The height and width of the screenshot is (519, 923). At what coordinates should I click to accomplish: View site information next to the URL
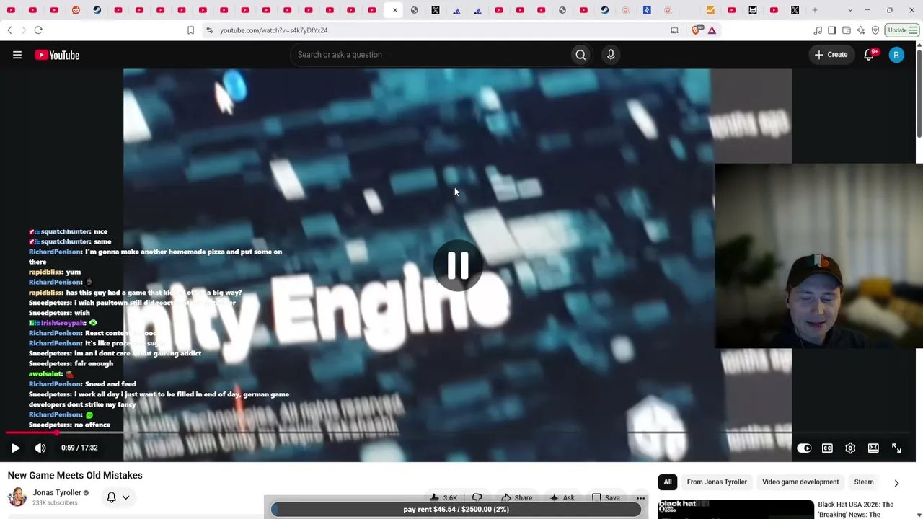(209, 30)
